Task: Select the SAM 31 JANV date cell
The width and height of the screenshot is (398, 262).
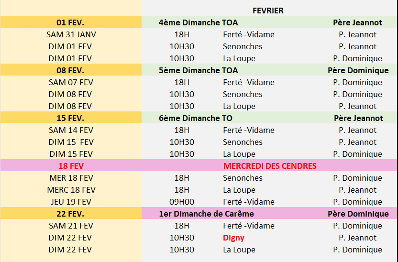Action: coord(71,34)
